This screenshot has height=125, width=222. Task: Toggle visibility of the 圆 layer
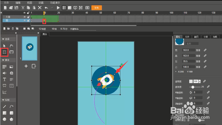pyautogui.click(x=24, y=20)
